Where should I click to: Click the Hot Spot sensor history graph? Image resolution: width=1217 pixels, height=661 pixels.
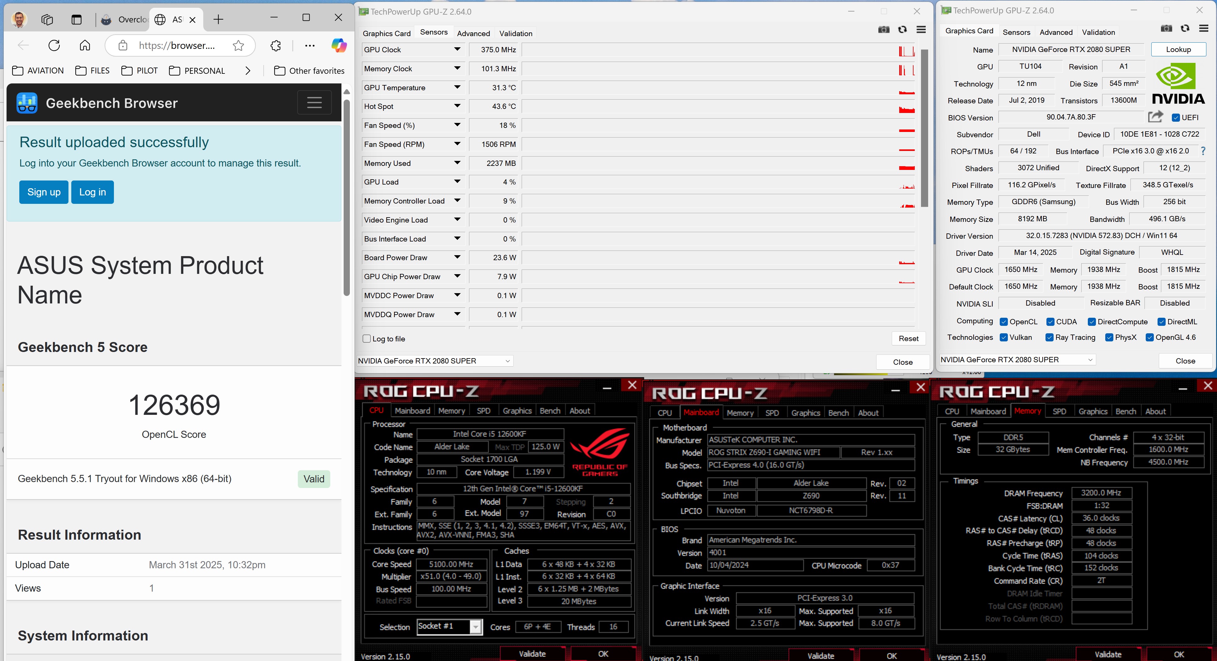pos(718,106)
